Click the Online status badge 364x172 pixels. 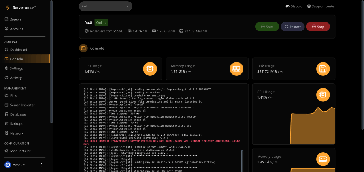(101, 22)
